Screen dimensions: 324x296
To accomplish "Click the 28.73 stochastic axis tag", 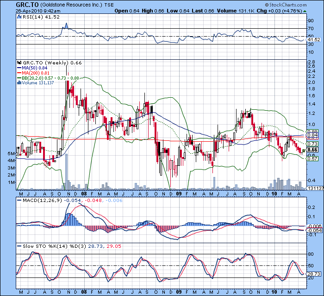I will (314, 274).
